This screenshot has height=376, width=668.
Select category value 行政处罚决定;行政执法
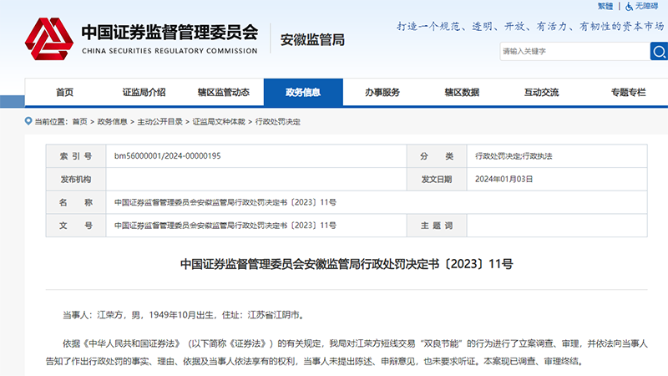point(514,156)
